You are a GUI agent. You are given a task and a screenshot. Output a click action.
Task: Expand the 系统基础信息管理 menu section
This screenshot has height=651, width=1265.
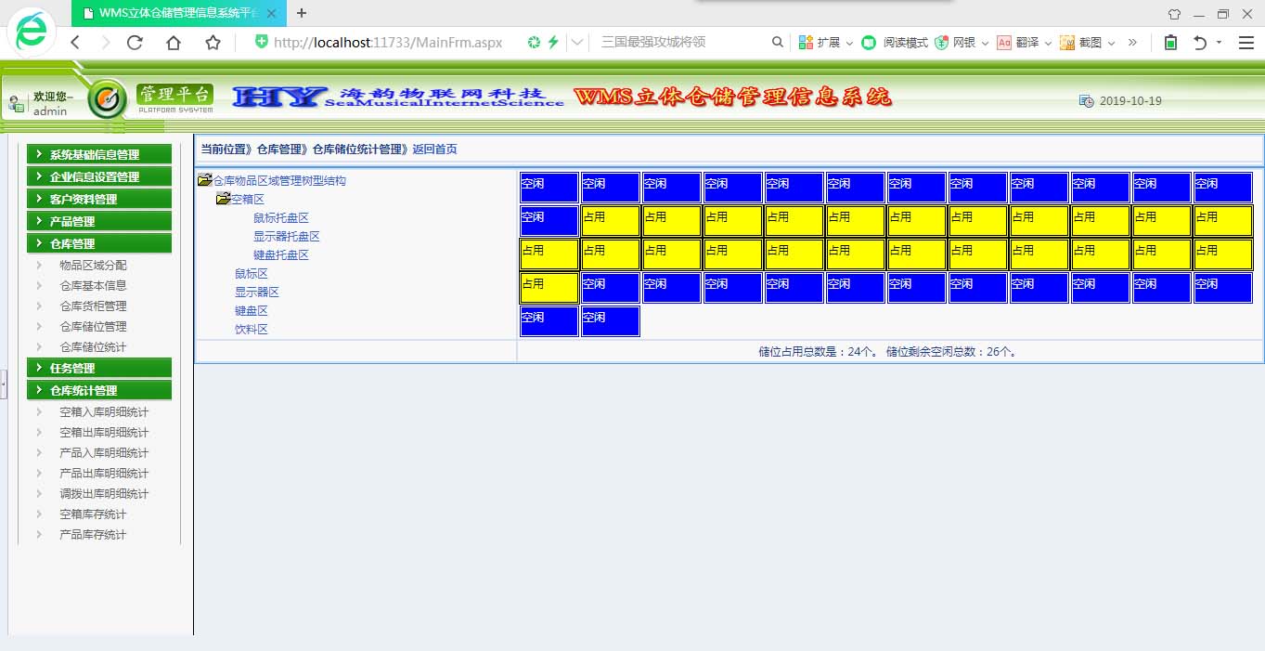pyautogui.click(x=99, y=155)
